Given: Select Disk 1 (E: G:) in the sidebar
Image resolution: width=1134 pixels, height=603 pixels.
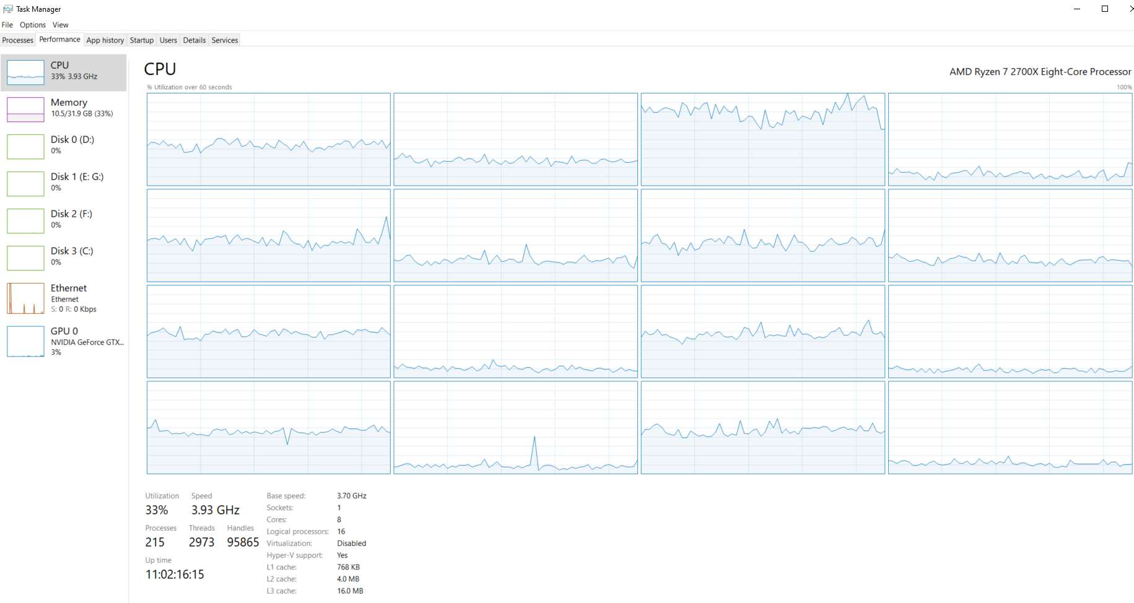Looking at the screenshot, I should tap(63, 184).
